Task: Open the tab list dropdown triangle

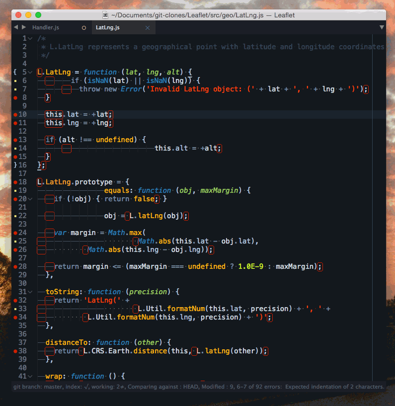Action: tap(382, 27)
